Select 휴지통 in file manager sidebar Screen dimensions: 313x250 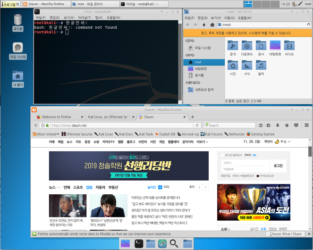point(204,75)
